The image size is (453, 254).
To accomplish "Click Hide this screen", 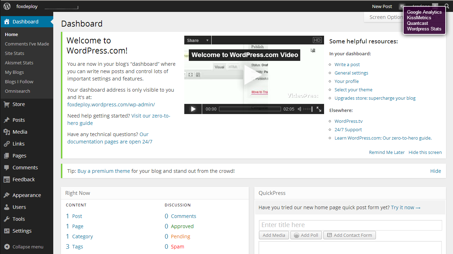I will (x=425, y=152).
